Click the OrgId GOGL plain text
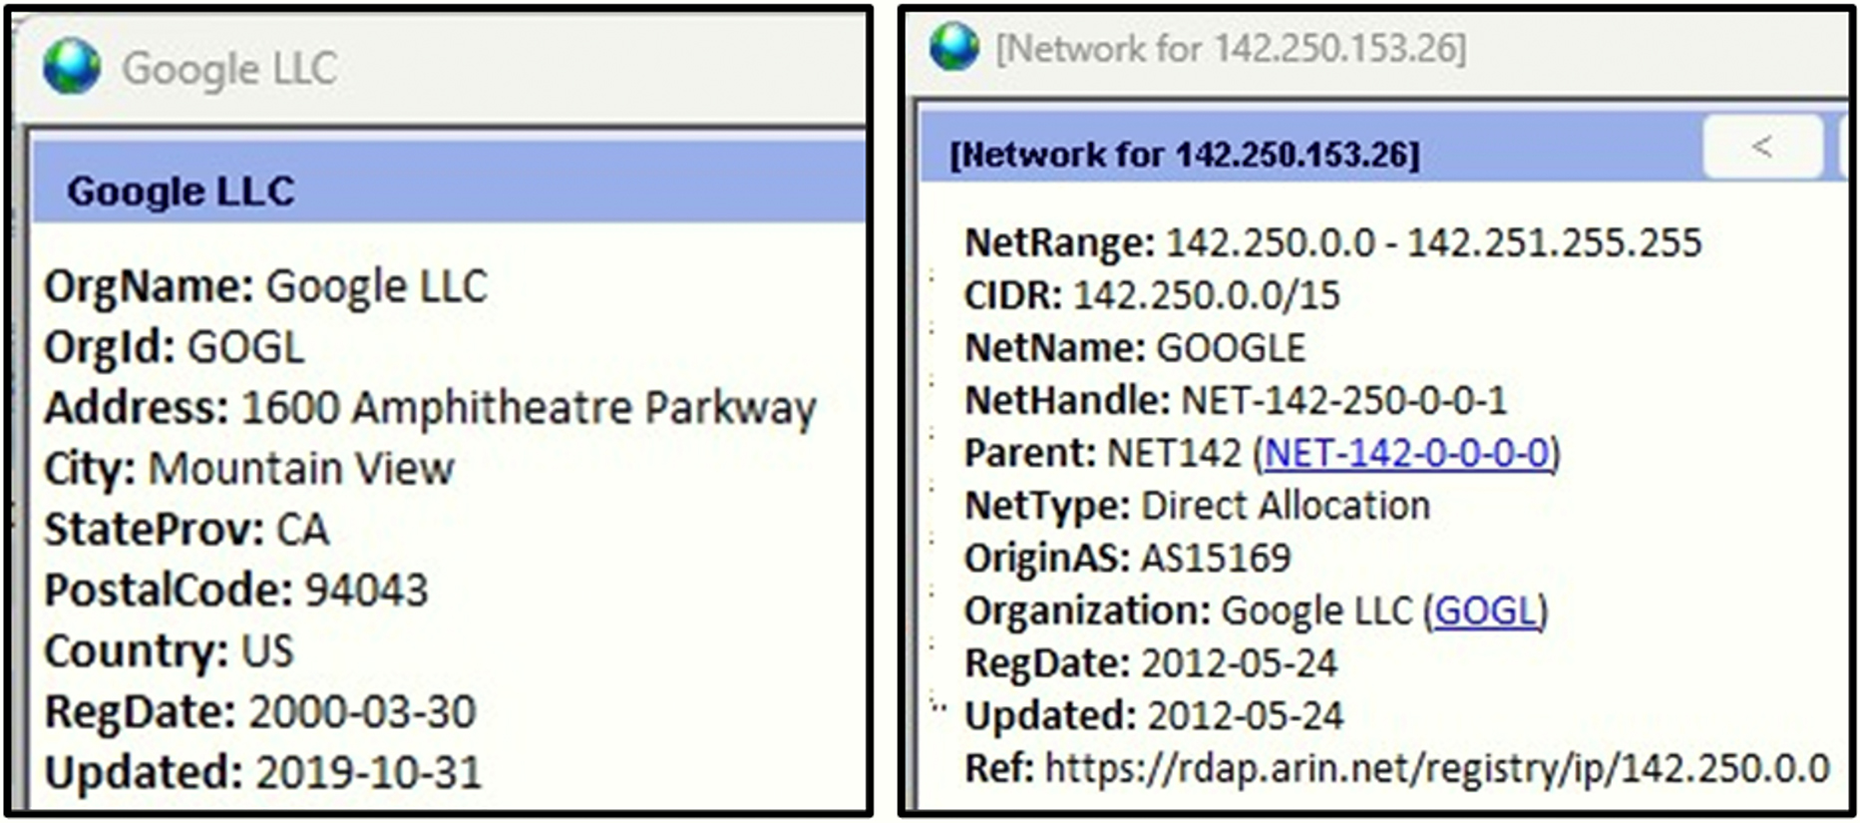1860x823 pixels. [x=245, y=348]
